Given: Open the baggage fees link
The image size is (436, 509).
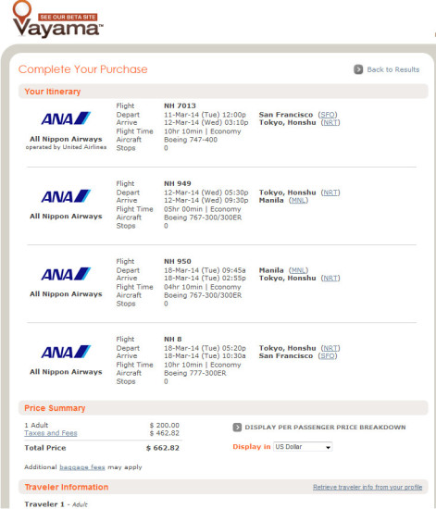Looking at the screenshot, I should pyautogui.click(x=82, y=467).
